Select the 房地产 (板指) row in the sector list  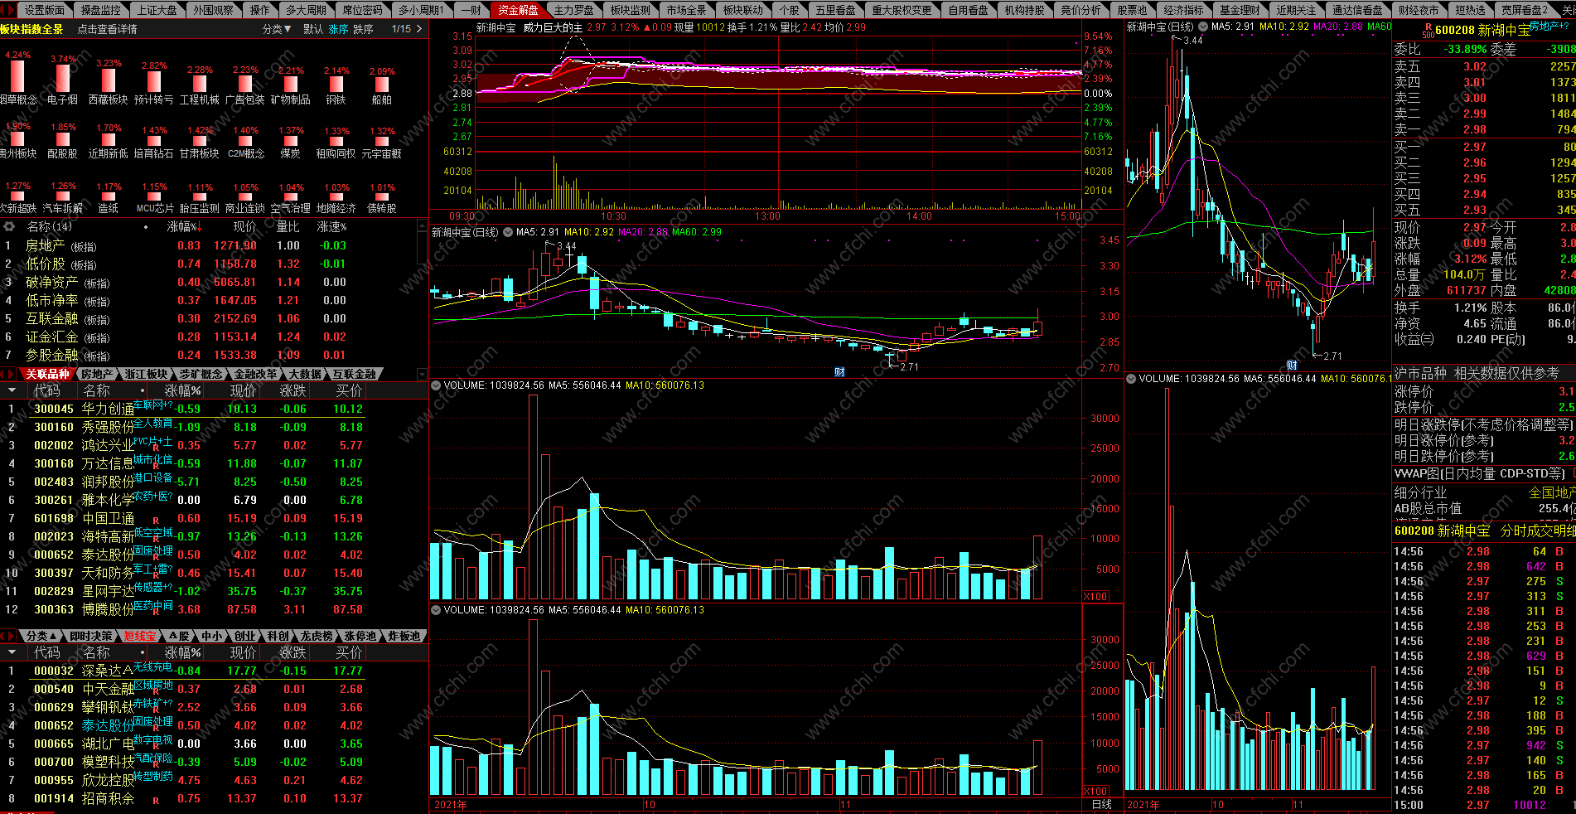tap(214, 245)
